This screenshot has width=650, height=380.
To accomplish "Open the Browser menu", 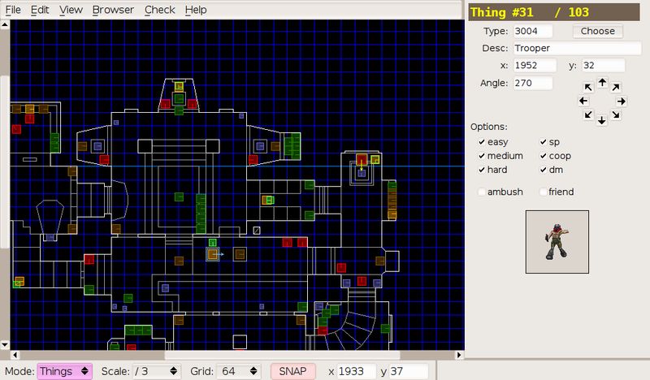I will (x=113, y=10).
